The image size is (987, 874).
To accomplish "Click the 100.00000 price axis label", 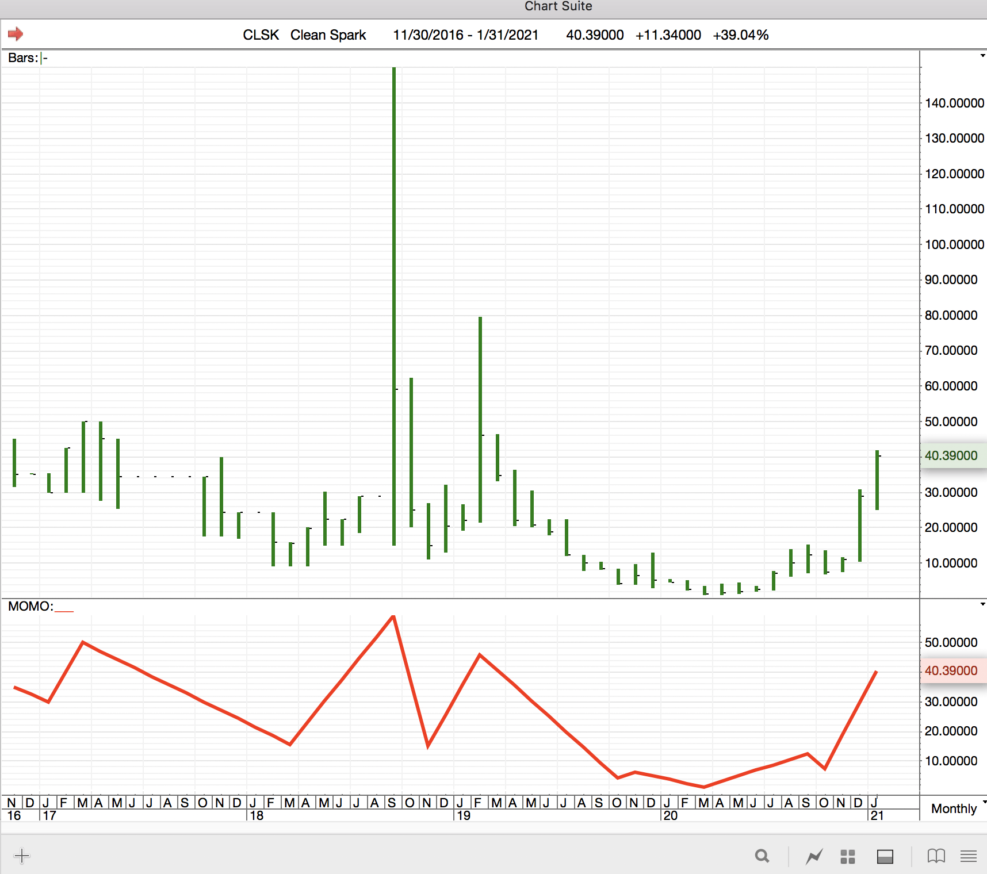I will tap(954, 244).
